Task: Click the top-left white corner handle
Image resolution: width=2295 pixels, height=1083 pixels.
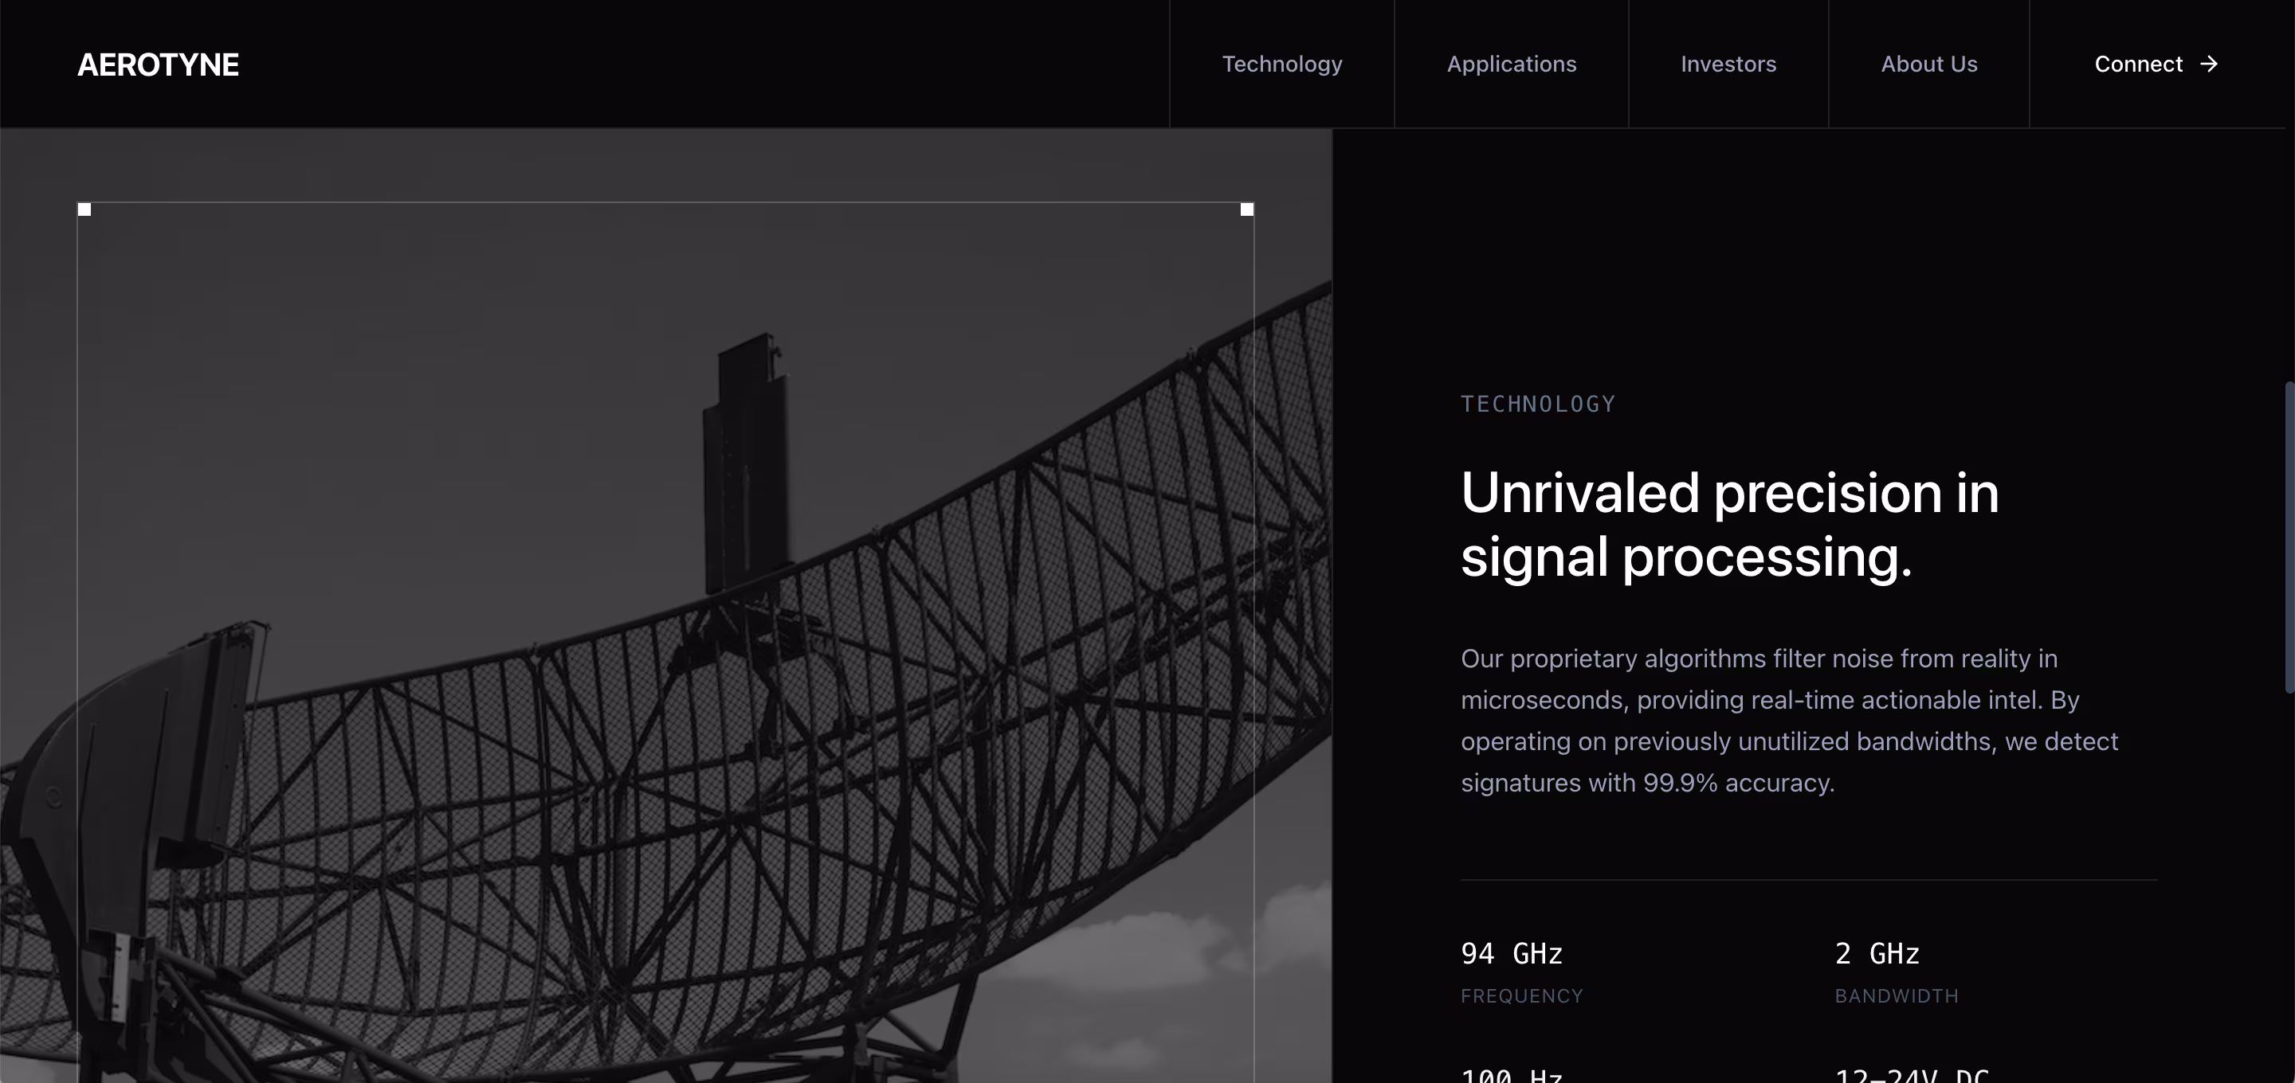Action: click(84, 209)
